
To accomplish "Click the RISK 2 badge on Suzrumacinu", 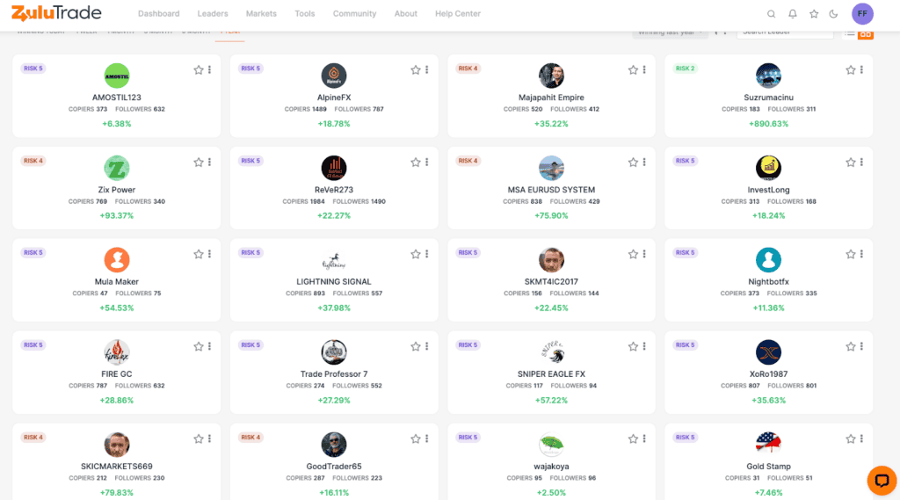I will pos(686,69).
